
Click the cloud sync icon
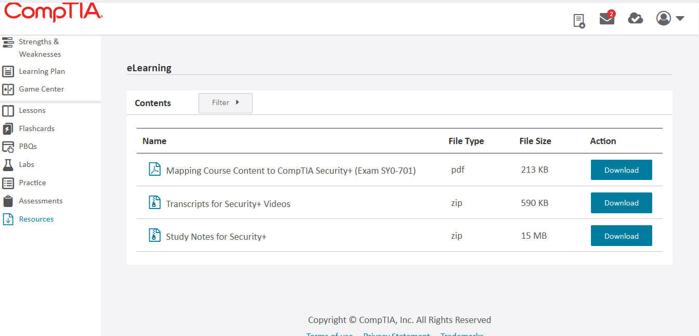[x=635, y=19]
